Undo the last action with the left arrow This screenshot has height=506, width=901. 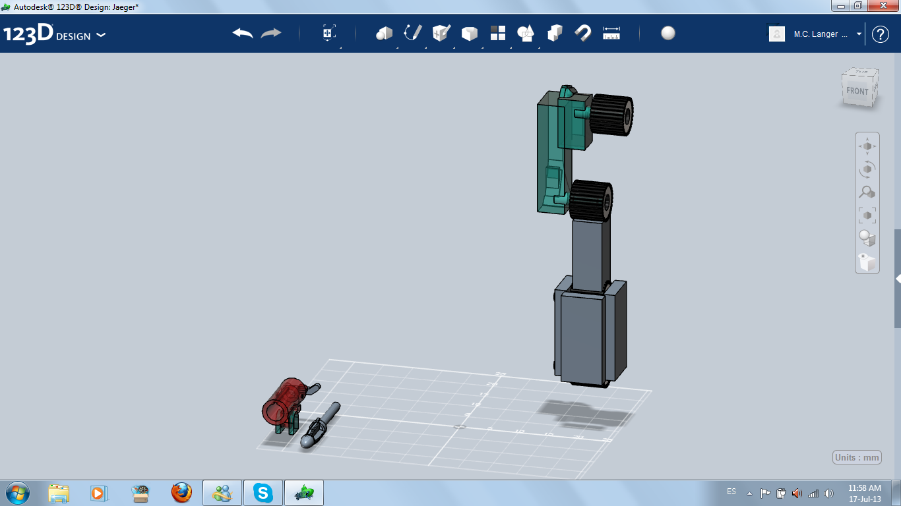pos(243,33)
